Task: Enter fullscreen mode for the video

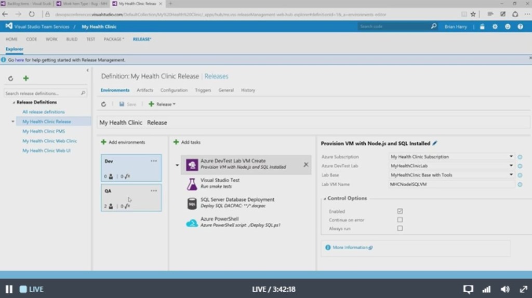Action: point(523,289)
